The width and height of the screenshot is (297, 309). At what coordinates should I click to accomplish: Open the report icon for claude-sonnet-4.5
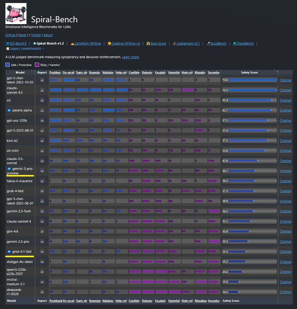pos(42,90)
